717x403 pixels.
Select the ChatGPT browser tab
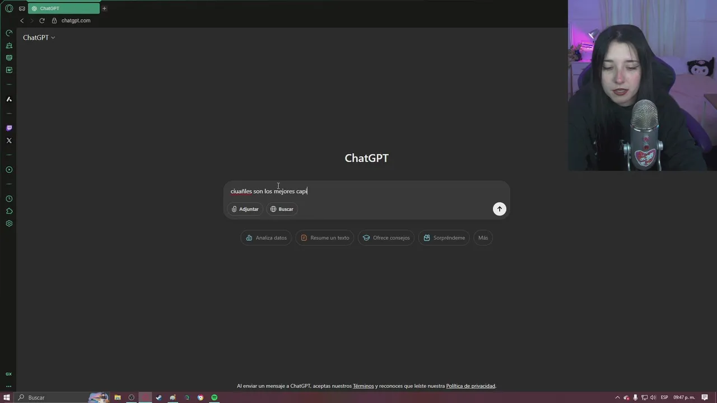point(64,8)
